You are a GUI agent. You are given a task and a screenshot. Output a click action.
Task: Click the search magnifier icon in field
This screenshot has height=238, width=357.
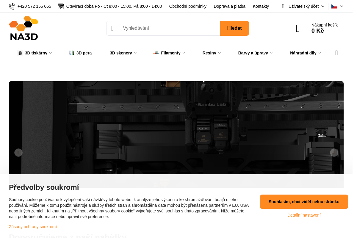112,28
